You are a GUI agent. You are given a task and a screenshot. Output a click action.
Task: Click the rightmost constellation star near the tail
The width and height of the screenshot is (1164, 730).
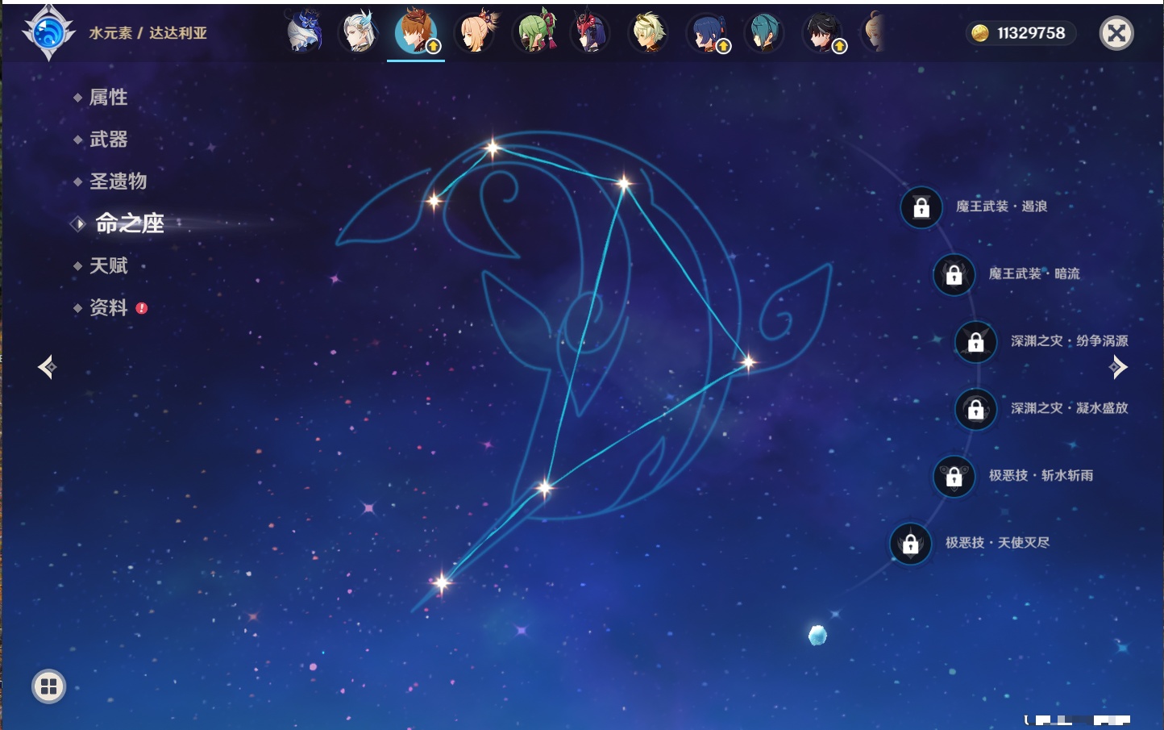[x=748, y=362]
